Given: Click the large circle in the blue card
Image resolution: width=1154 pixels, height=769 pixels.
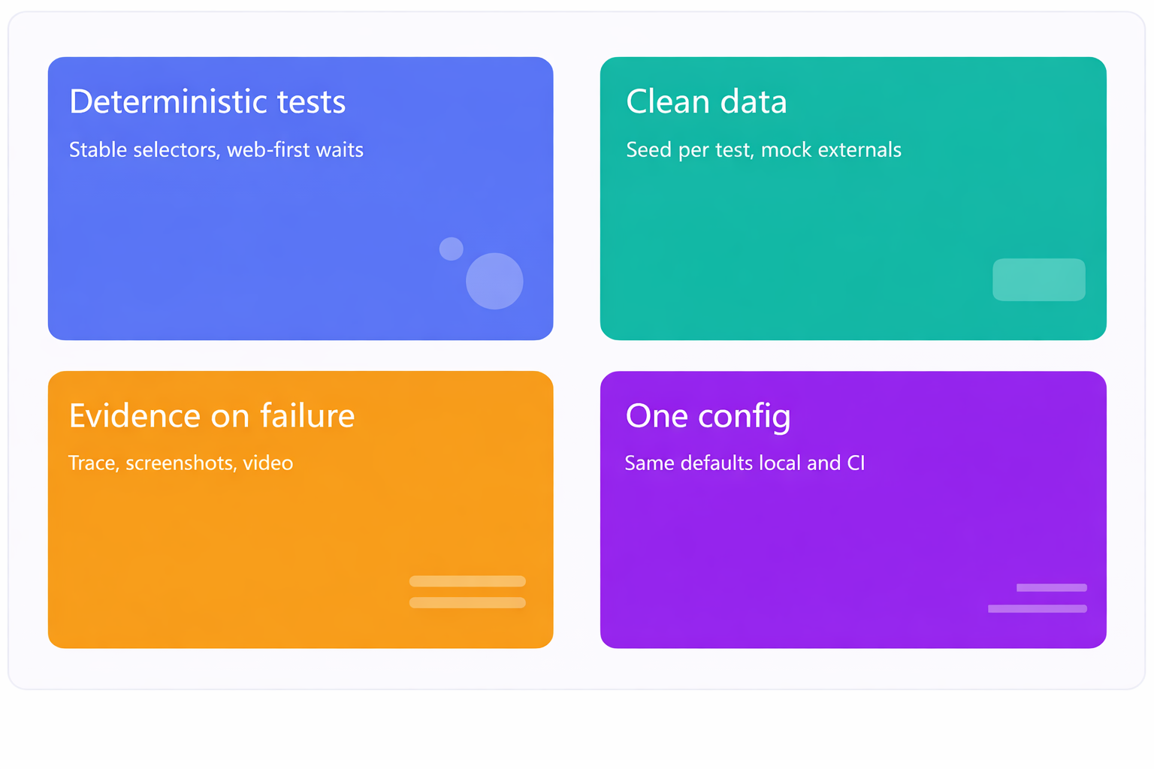Looking at the screenshot, I should point(494,281).
